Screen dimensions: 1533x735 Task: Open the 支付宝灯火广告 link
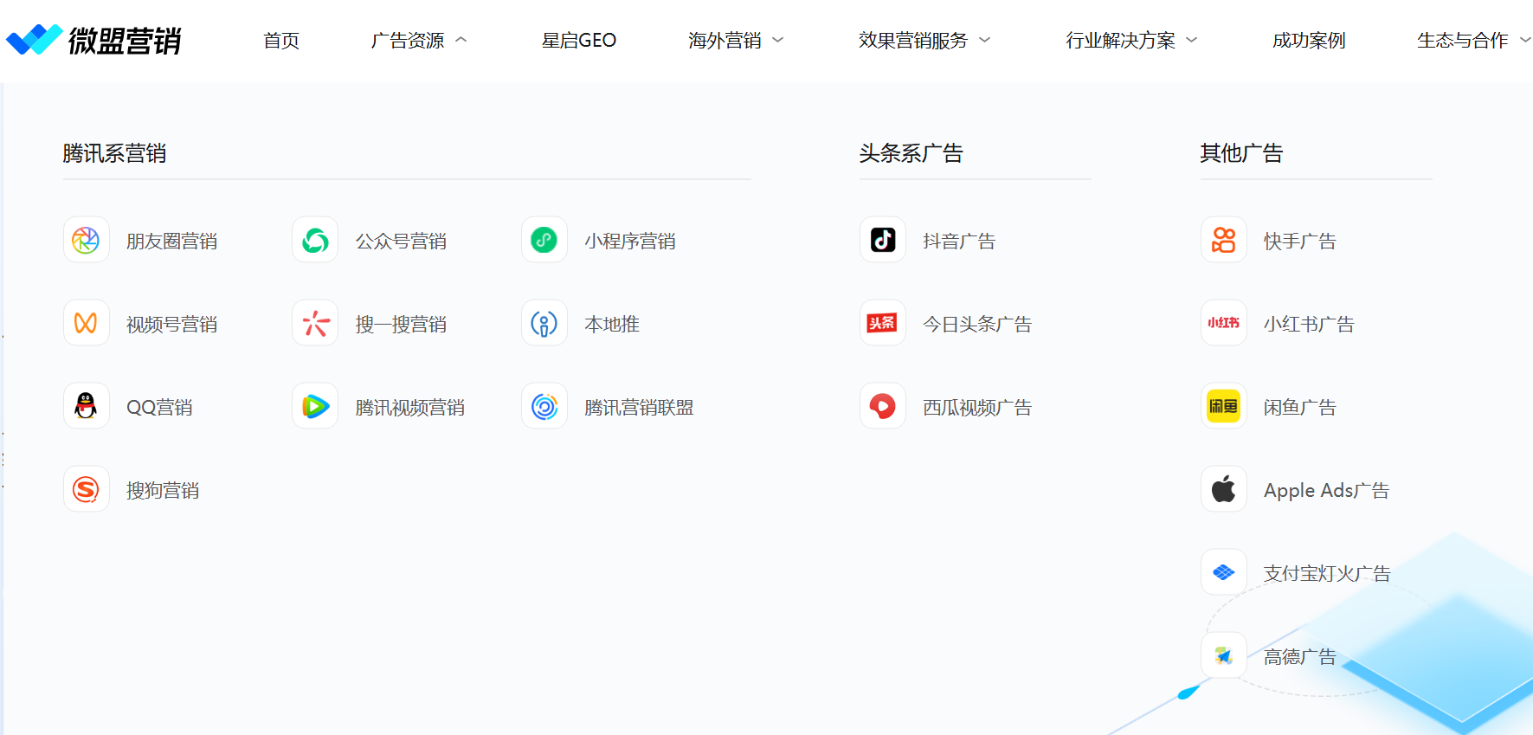1327,574
